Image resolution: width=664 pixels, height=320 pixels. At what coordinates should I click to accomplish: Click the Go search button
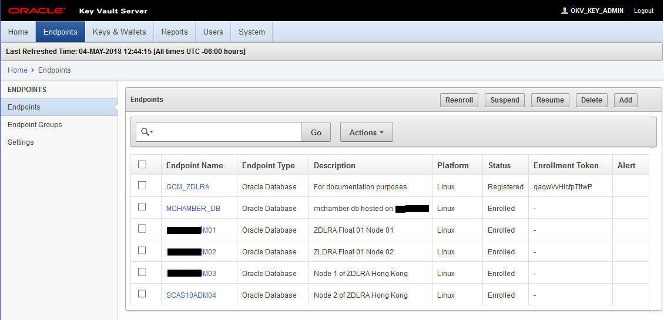pyautogui.click(x=316, y=132)
